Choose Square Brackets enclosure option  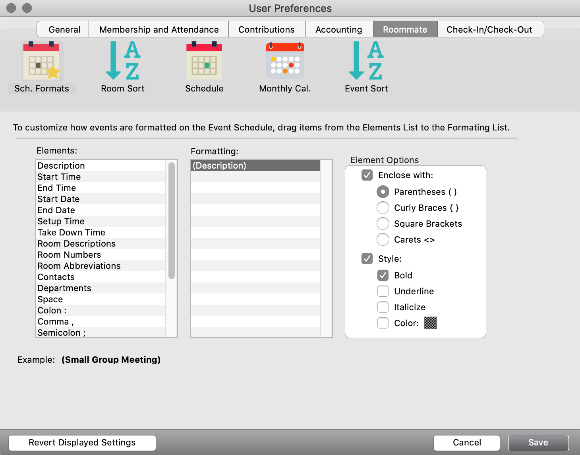(x=383, y=224)
